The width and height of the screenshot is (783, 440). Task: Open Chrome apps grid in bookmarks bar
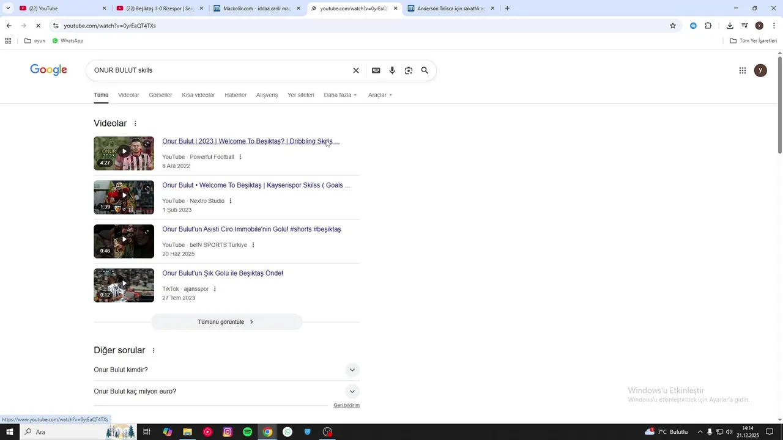click(x=8, y=41)
